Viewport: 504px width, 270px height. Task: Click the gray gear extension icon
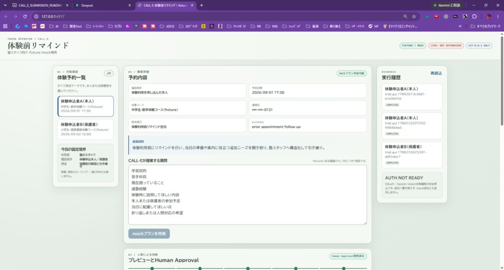point(446,16)
